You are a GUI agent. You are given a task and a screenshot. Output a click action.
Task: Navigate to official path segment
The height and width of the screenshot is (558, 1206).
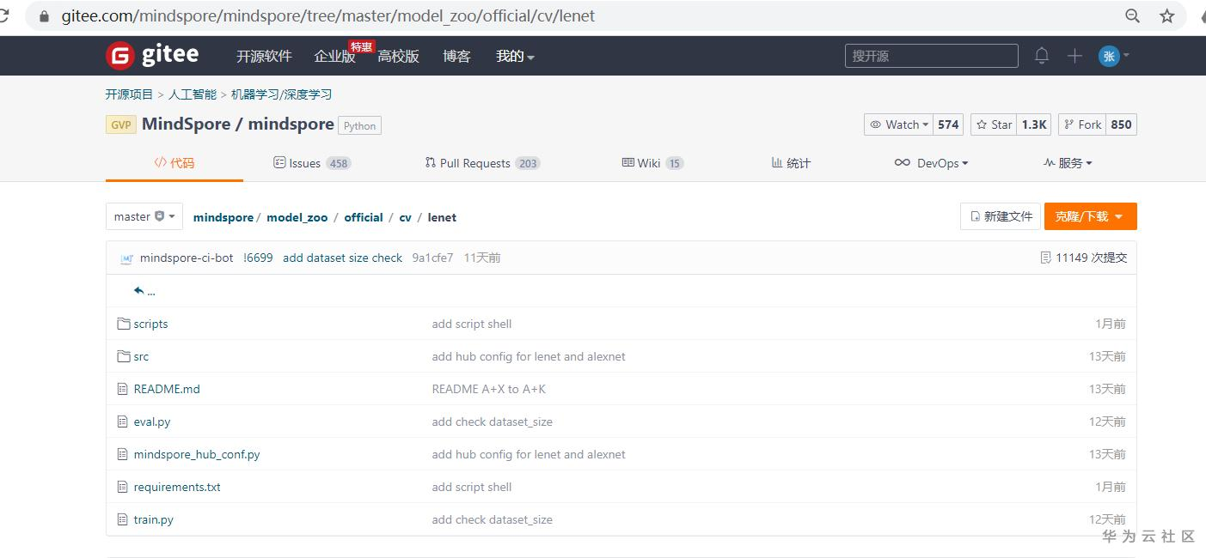(364, 217)
